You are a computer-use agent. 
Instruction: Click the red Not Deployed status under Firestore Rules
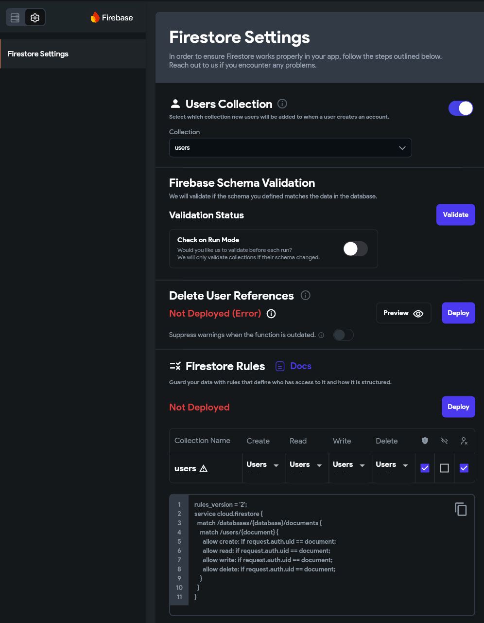tap(199, 408)
